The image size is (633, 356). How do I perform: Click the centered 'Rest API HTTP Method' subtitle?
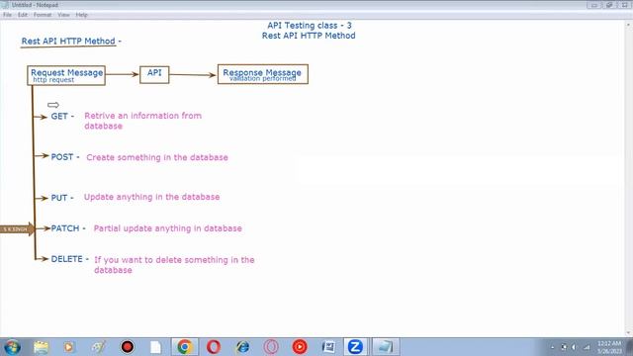pos(309,36)
